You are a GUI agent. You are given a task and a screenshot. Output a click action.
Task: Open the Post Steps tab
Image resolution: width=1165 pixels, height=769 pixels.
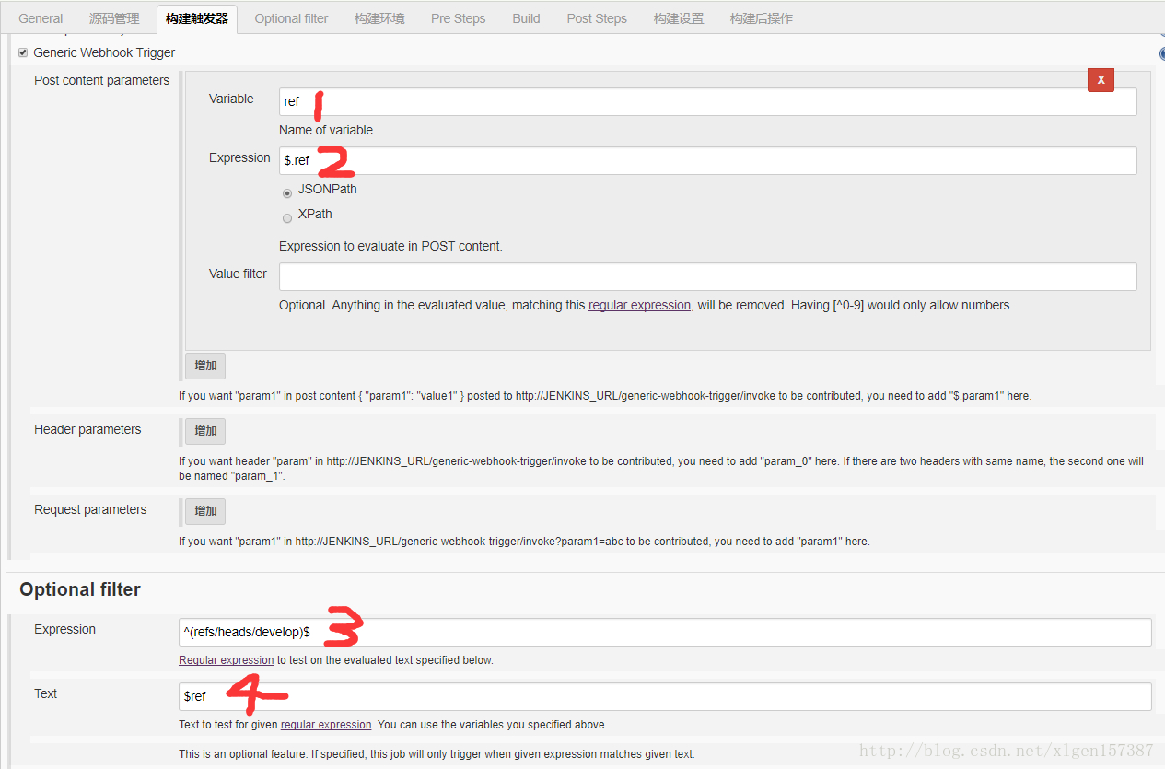(x=597, y=18)
